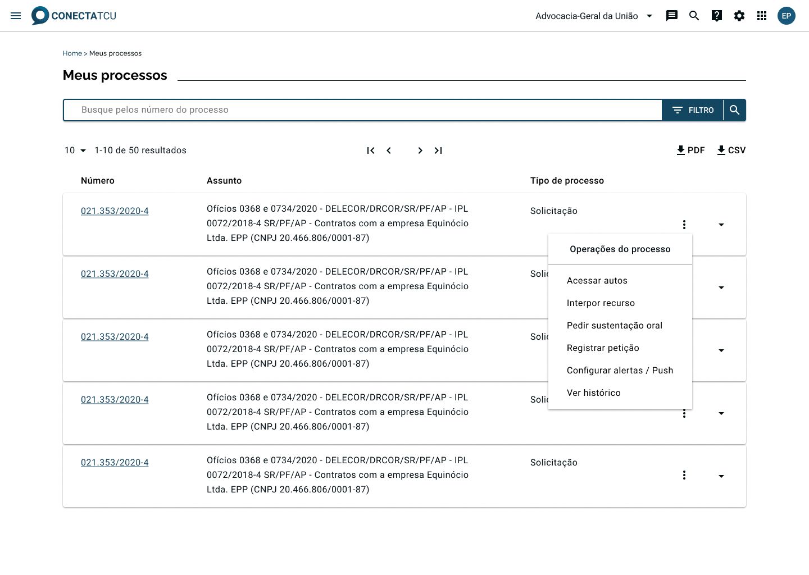
Task: Click the Assunto column header
Action: tap(224, 181)
